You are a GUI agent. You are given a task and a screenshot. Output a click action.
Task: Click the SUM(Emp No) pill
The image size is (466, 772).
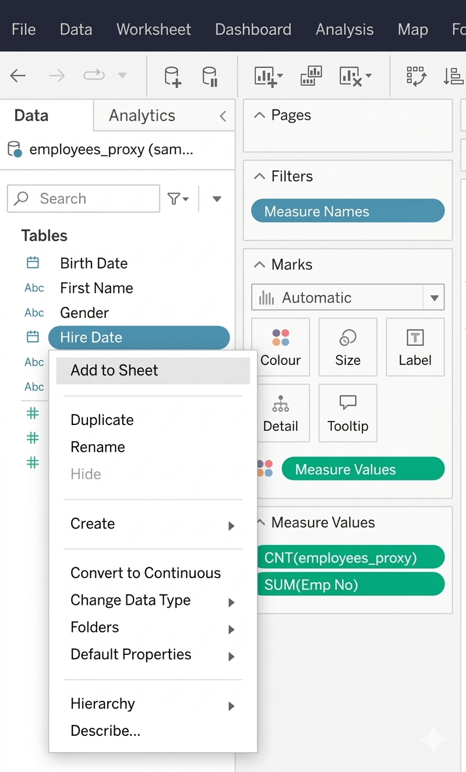(349, 585)
